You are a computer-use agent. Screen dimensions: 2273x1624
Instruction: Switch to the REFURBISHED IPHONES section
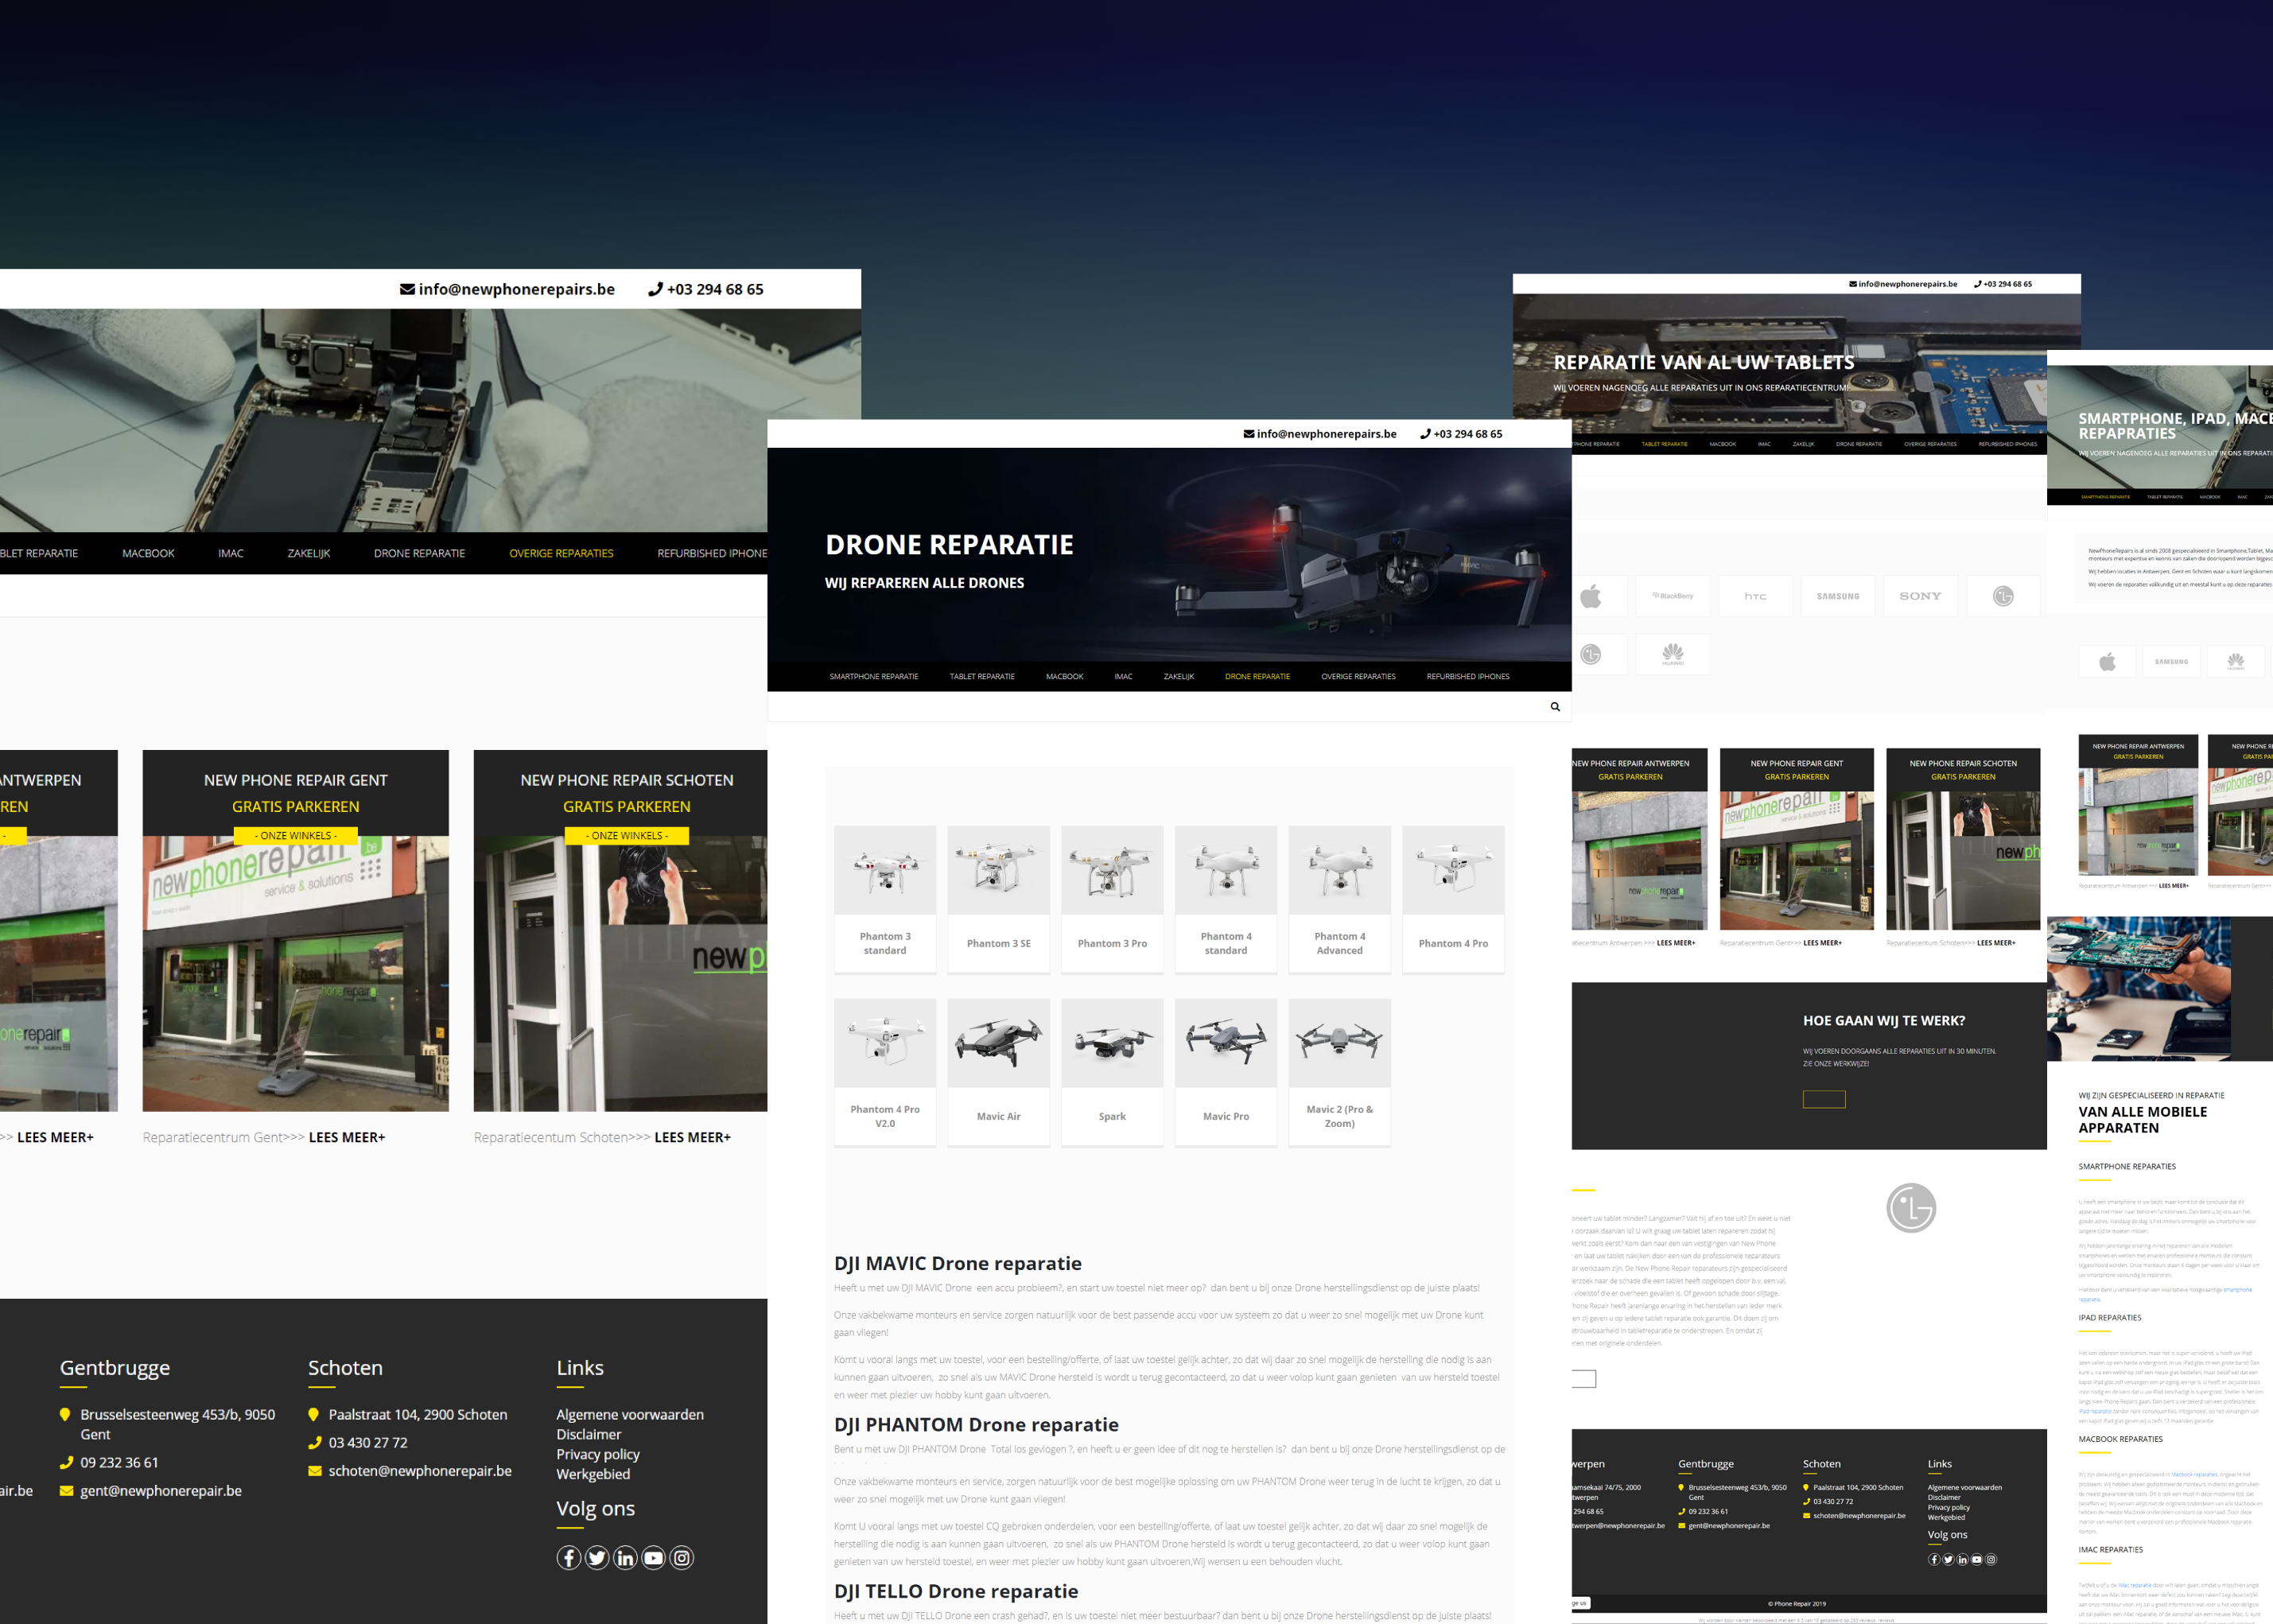[x=1469, y=676]
